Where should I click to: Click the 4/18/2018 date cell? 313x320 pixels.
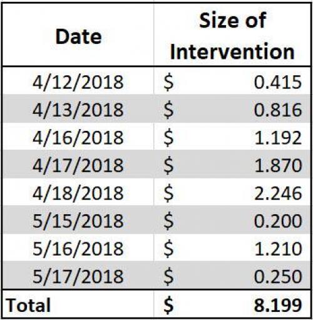pyautogui.click(x=78, y=192)
